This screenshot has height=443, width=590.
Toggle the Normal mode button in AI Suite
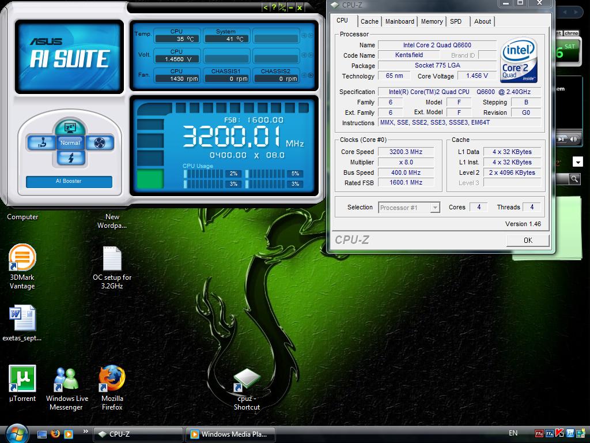point(70,143)
